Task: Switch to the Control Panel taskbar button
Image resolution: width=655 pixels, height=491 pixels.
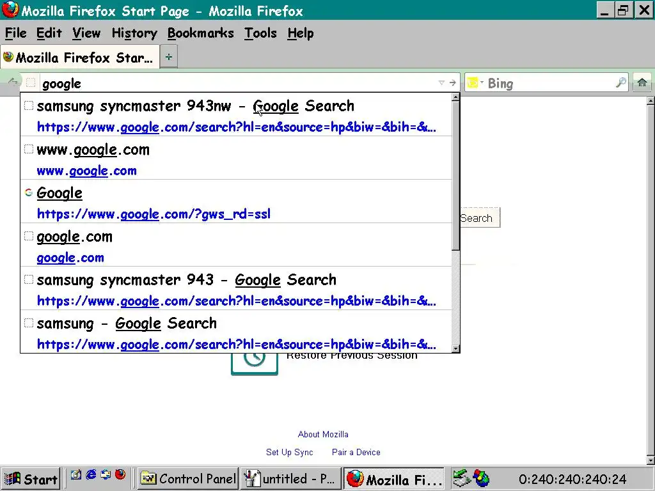Action: pos(188,478)
